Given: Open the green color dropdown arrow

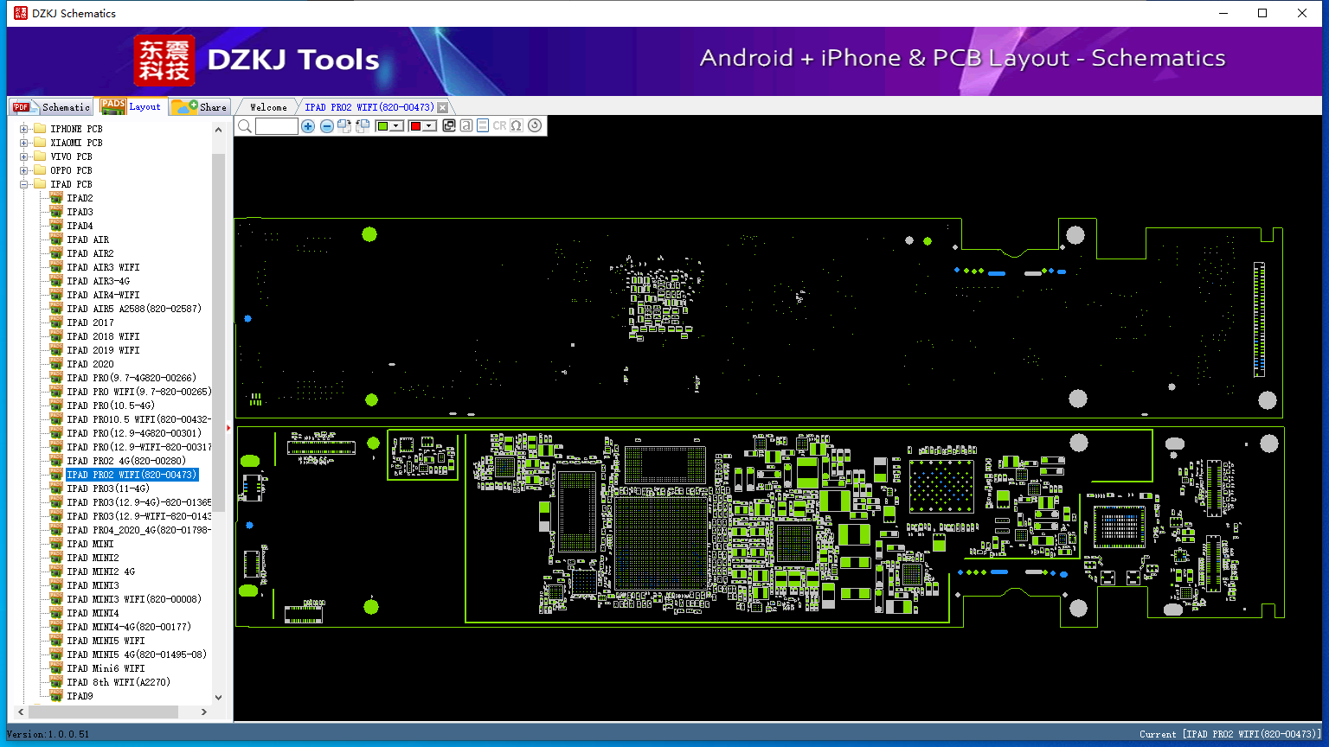Looking at the screenshot, I should [x=397, y=126].
